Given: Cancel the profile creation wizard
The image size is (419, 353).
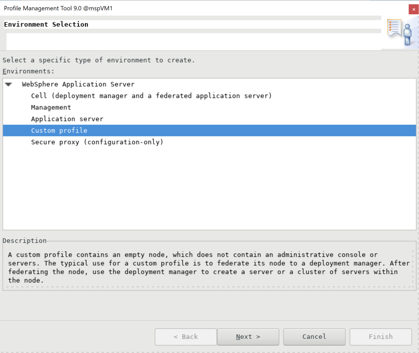Looking at the screenshot, I should 314,337.
